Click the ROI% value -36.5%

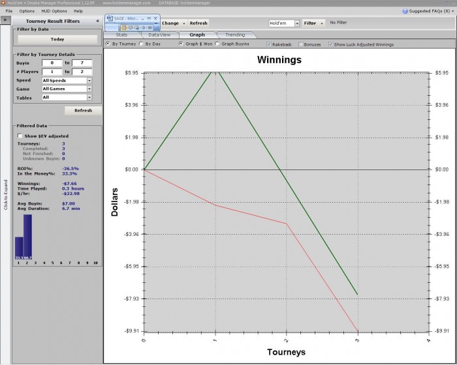pos(71,169)
